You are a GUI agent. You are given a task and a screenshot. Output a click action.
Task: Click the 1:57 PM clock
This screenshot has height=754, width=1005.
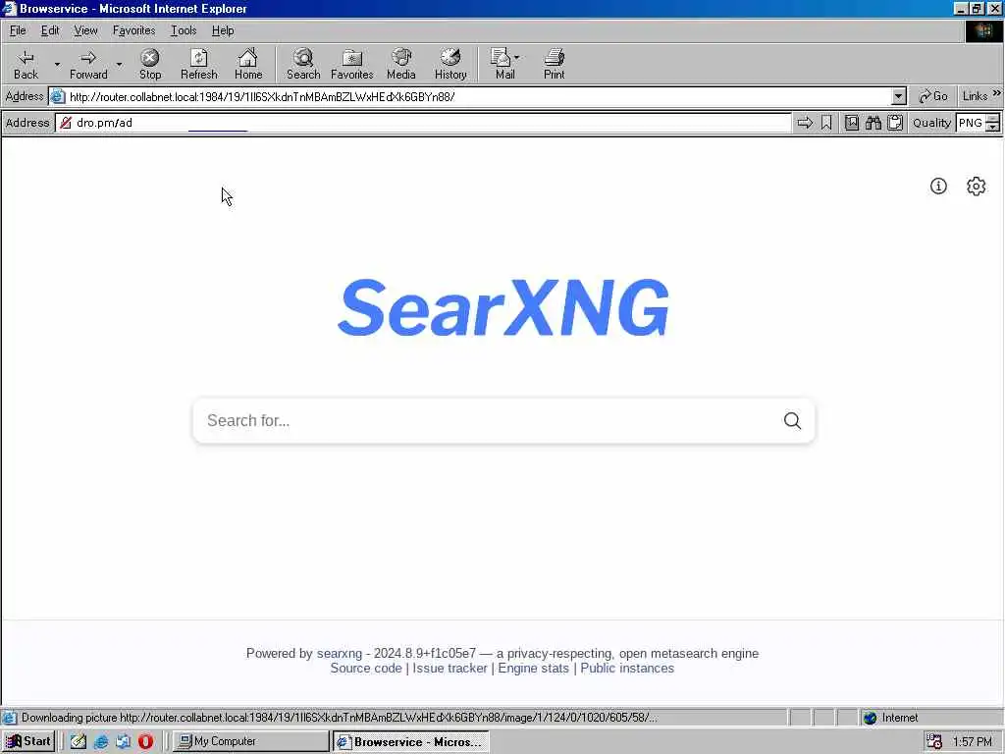tap(973, 742)
